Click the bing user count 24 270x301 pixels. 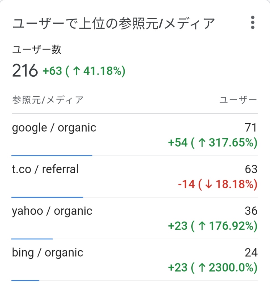(x=251, y=253)
